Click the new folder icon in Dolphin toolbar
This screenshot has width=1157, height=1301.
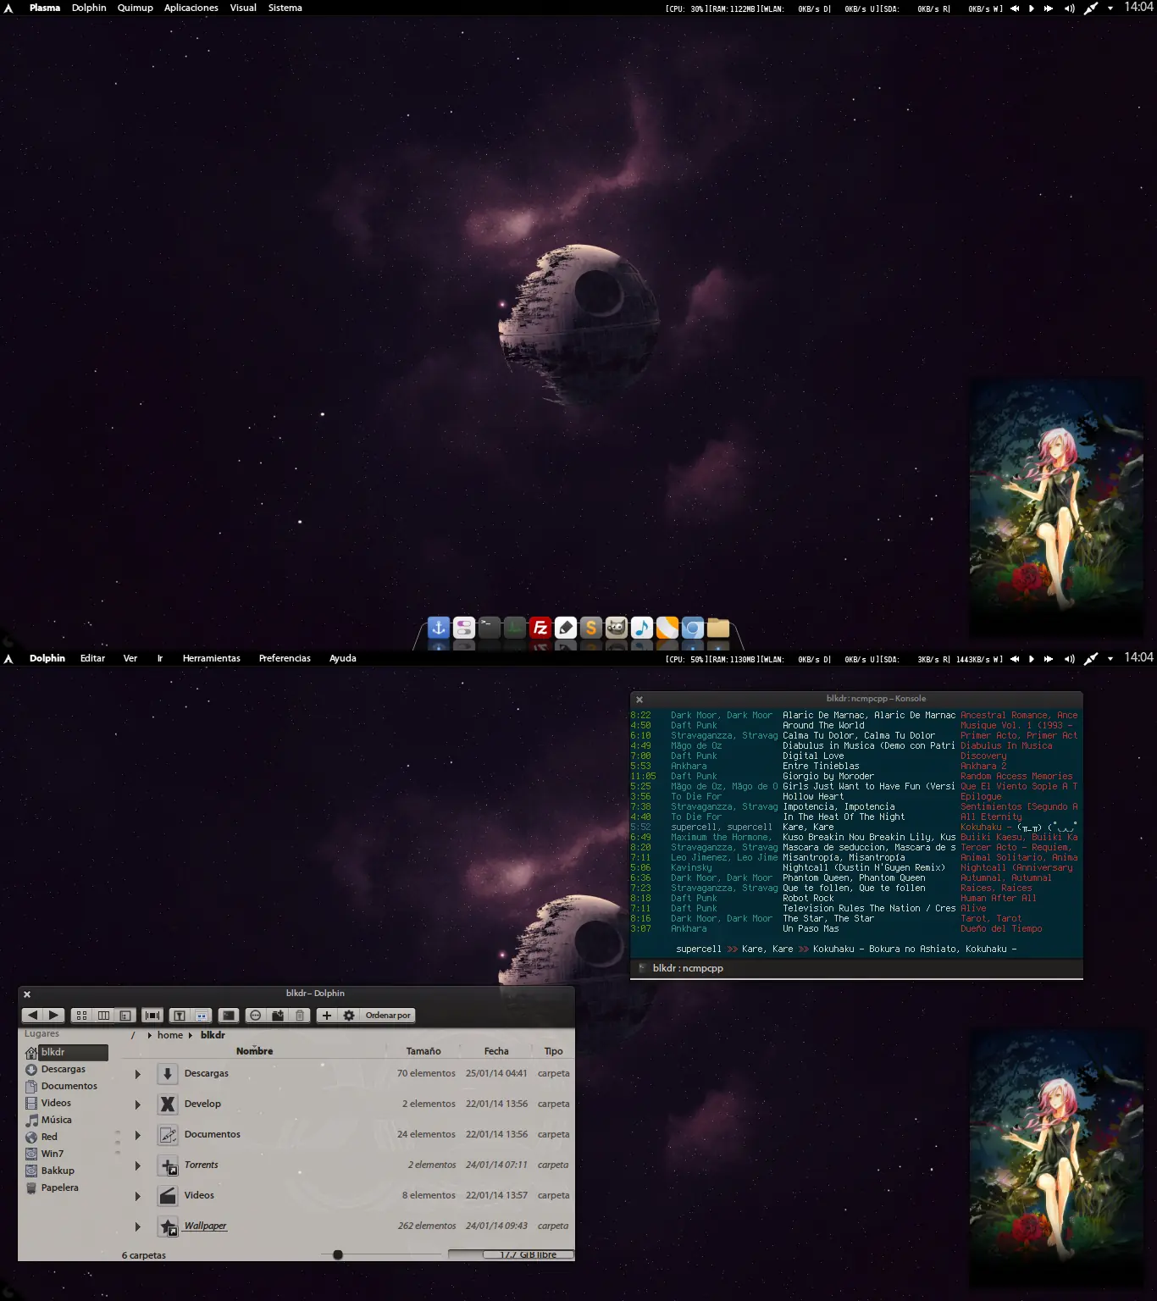click(277, 1015)
